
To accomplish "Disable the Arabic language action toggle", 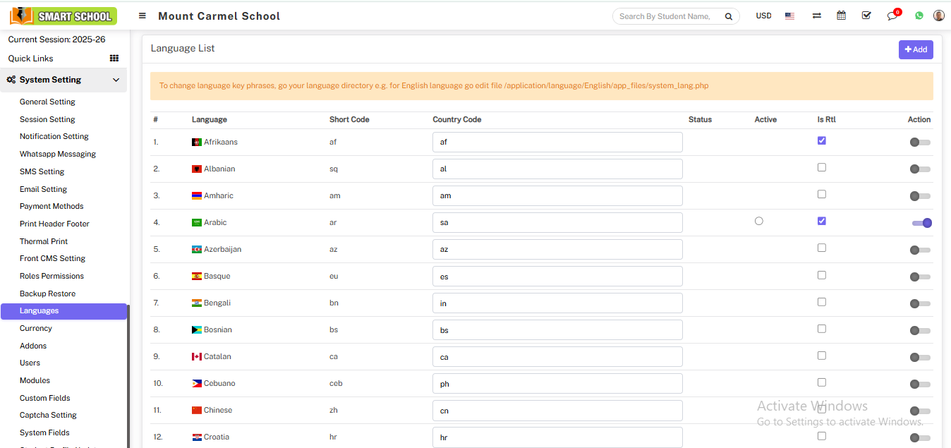I will click(921, 223).
